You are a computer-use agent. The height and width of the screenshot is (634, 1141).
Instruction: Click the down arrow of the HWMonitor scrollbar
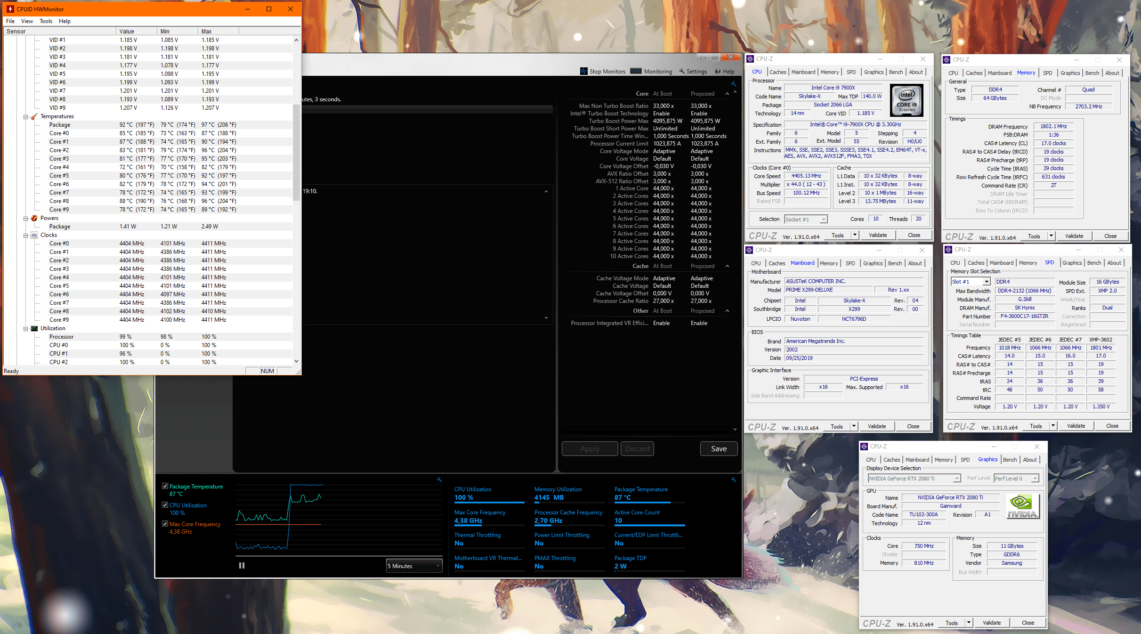click(x=296, y=361)
